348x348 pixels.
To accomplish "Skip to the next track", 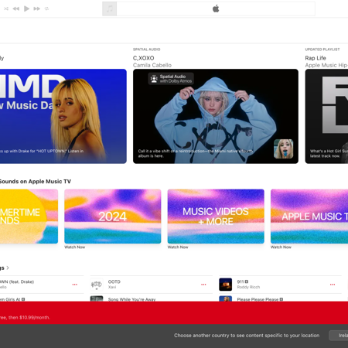I will (37, 9).
